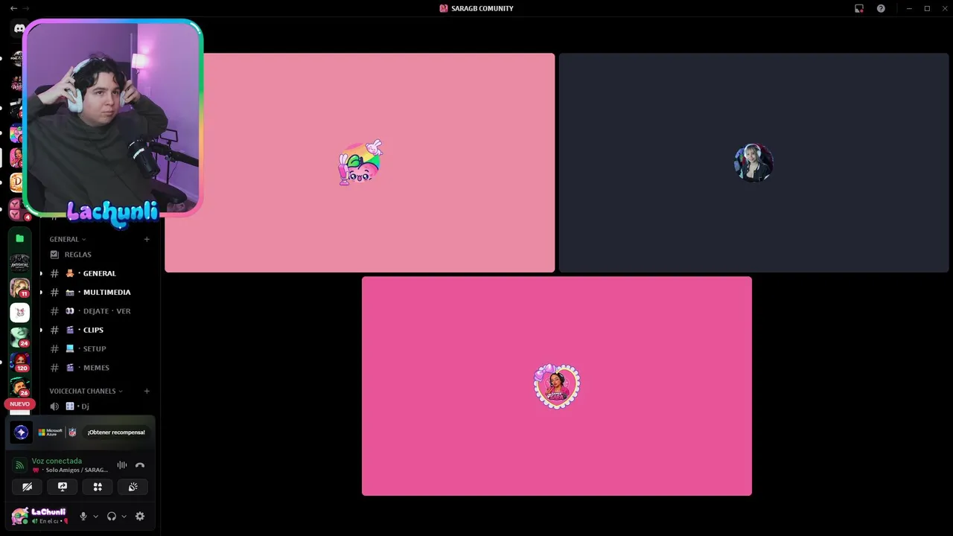Disconnect from voice with the hang-up icon

140,465
